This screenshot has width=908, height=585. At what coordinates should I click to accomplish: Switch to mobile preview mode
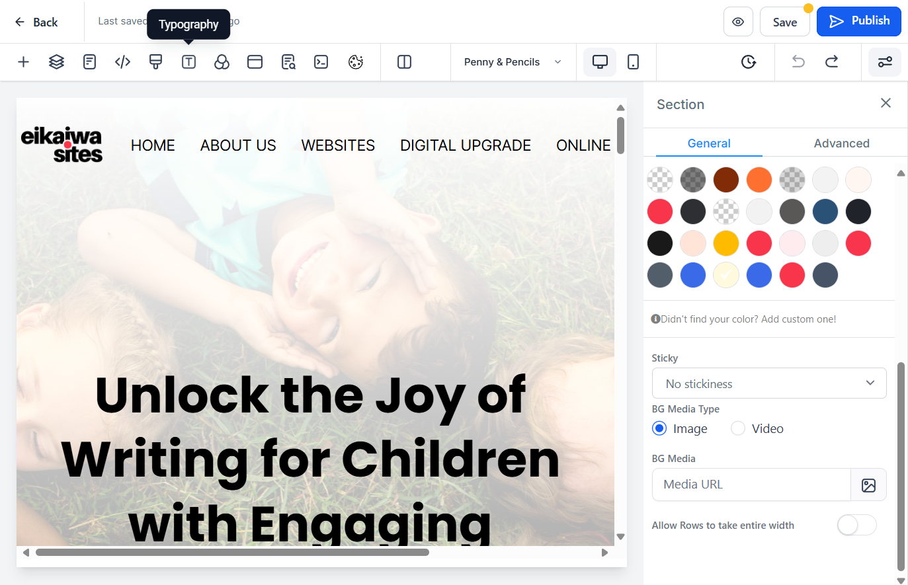633,62
